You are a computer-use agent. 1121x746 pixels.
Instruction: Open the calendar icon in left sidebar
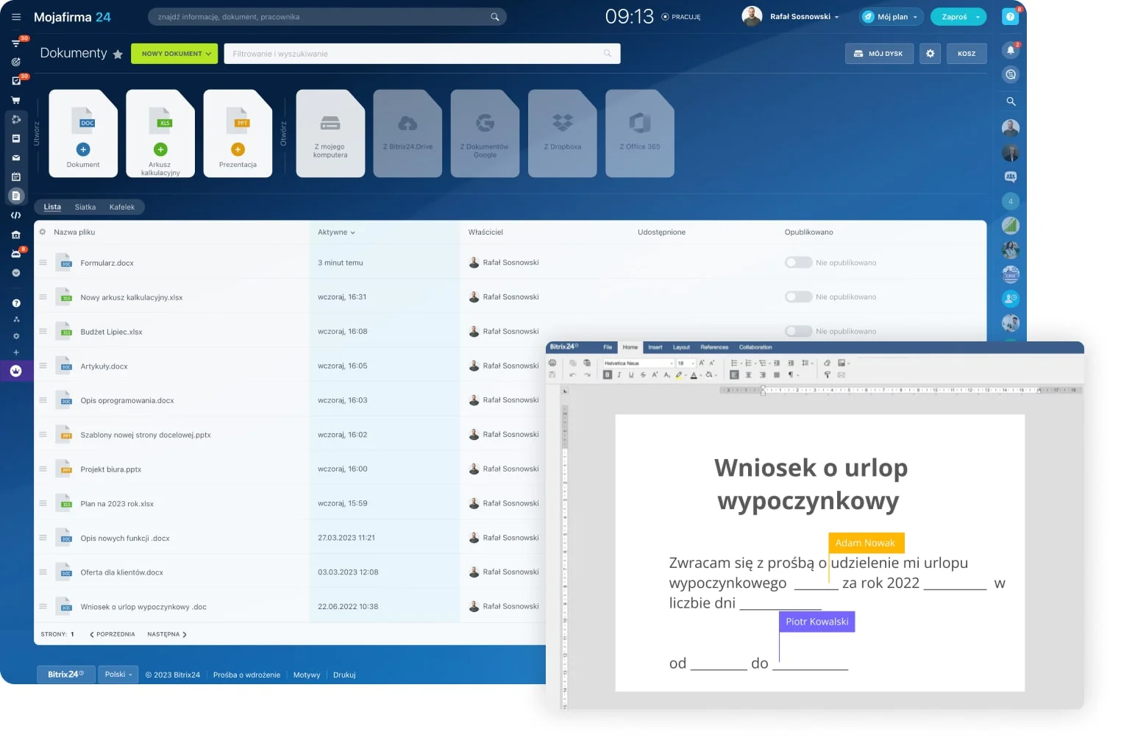coord(16,177)
